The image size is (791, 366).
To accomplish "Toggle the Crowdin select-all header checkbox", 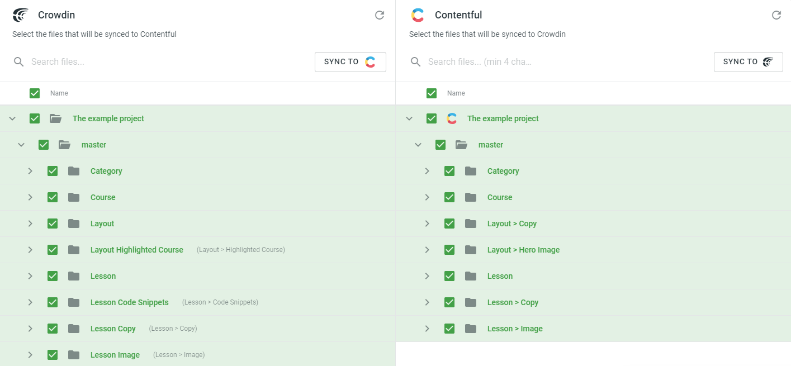I will coord(35,93).
